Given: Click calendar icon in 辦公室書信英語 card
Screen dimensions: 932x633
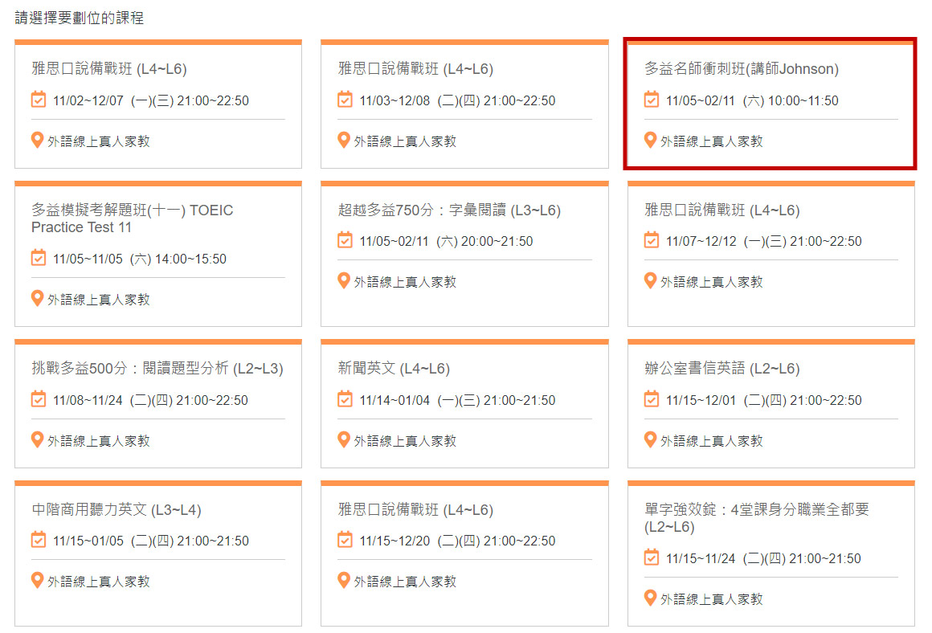Looking at the screenshot, I should 652,399.
